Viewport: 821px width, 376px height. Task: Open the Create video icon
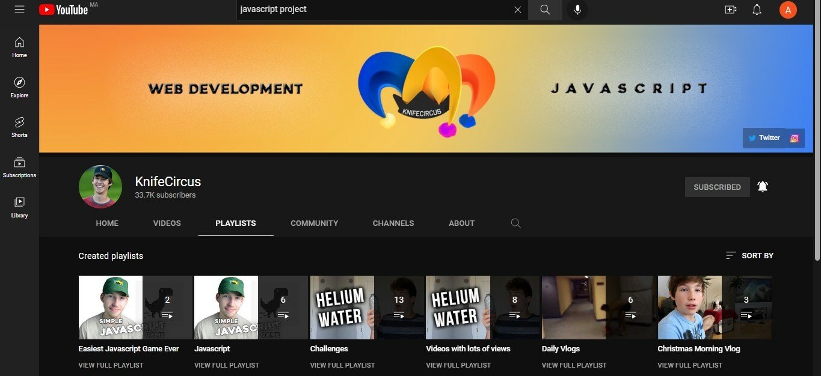coord(730,10)
